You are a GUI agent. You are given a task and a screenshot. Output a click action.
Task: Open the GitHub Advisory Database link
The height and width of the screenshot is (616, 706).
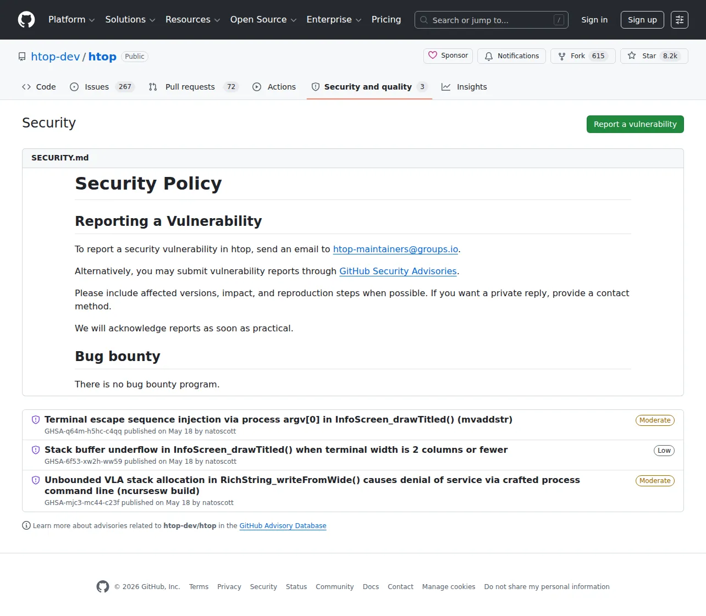click(283, 526)
